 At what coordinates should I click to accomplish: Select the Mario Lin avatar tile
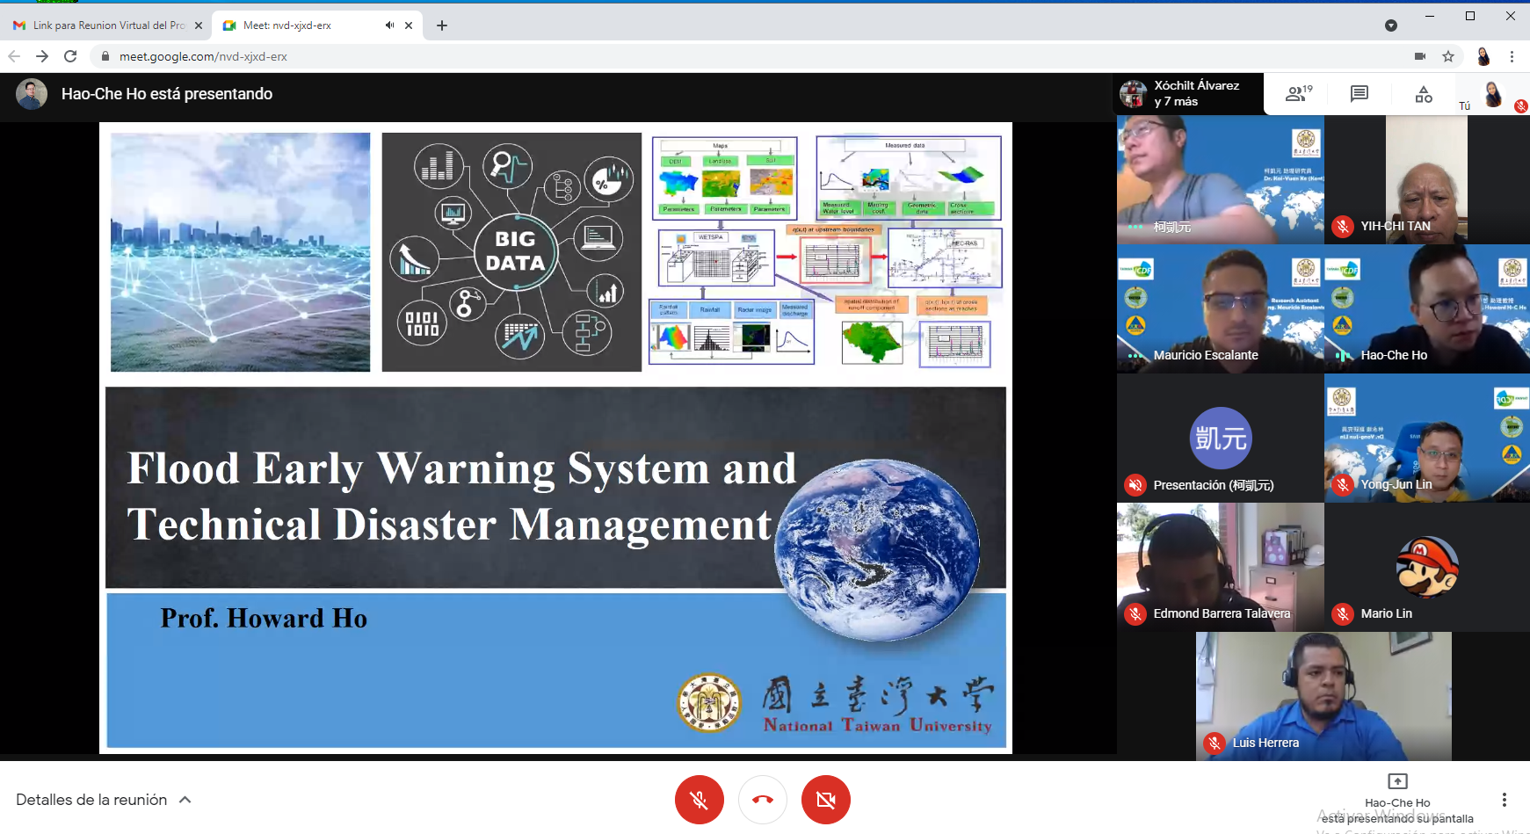point(1427,567)
